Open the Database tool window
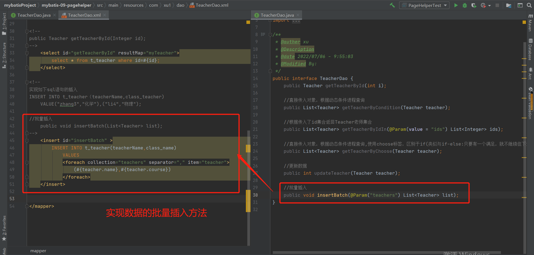 coord(530,49)
